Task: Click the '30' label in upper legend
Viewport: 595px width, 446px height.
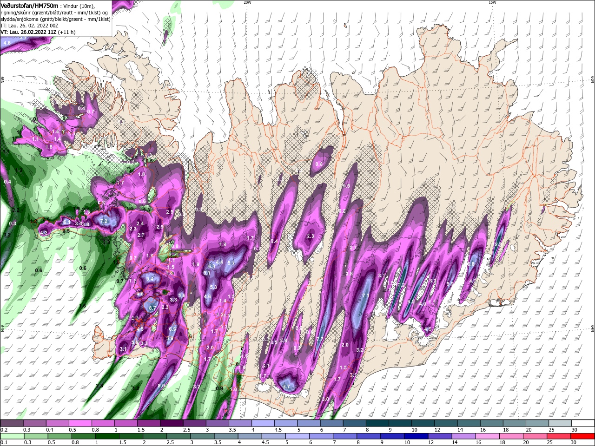Action: tap(574, 430)
